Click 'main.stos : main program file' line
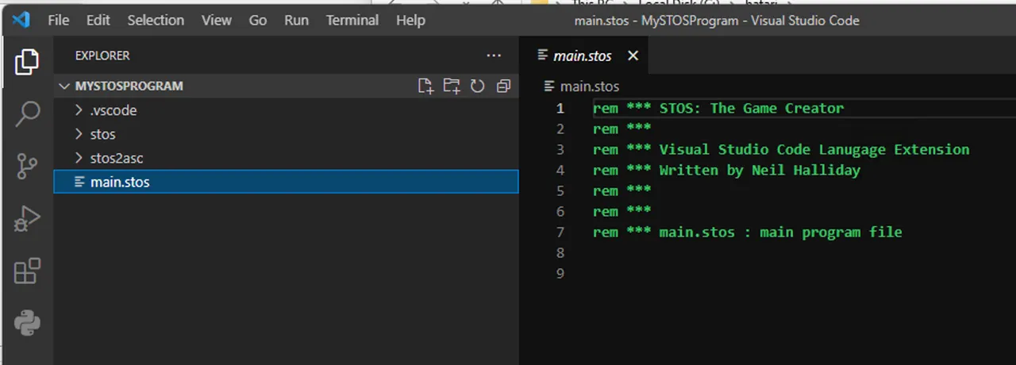 click(748, 232)
